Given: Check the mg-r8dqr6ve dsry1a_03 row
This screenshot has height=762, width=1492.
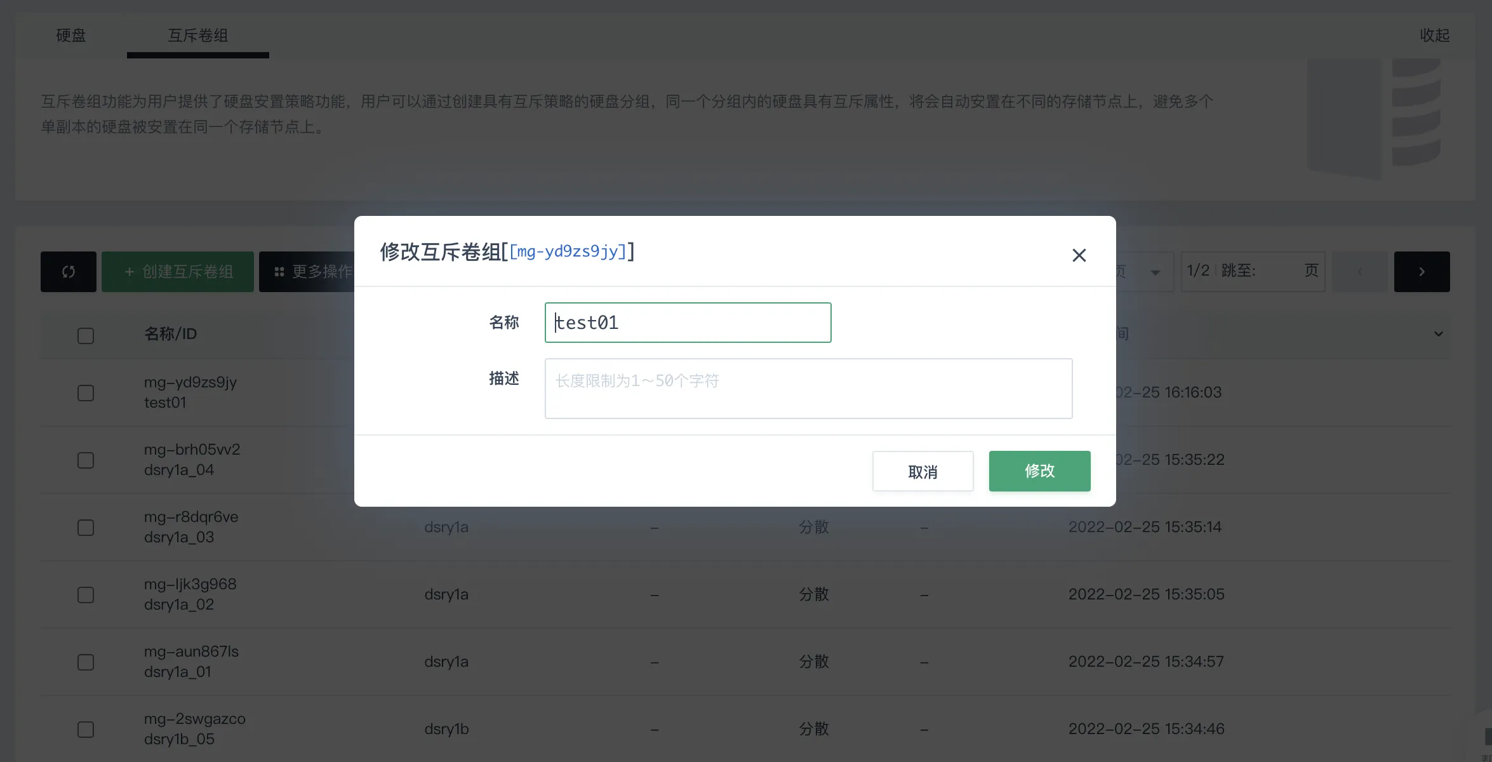Looking at the screenshot, I should tap(86, 527).
